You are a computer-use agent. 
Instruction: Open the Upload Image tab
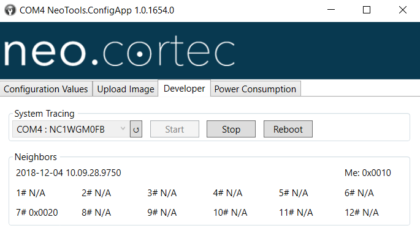point(126,89)
